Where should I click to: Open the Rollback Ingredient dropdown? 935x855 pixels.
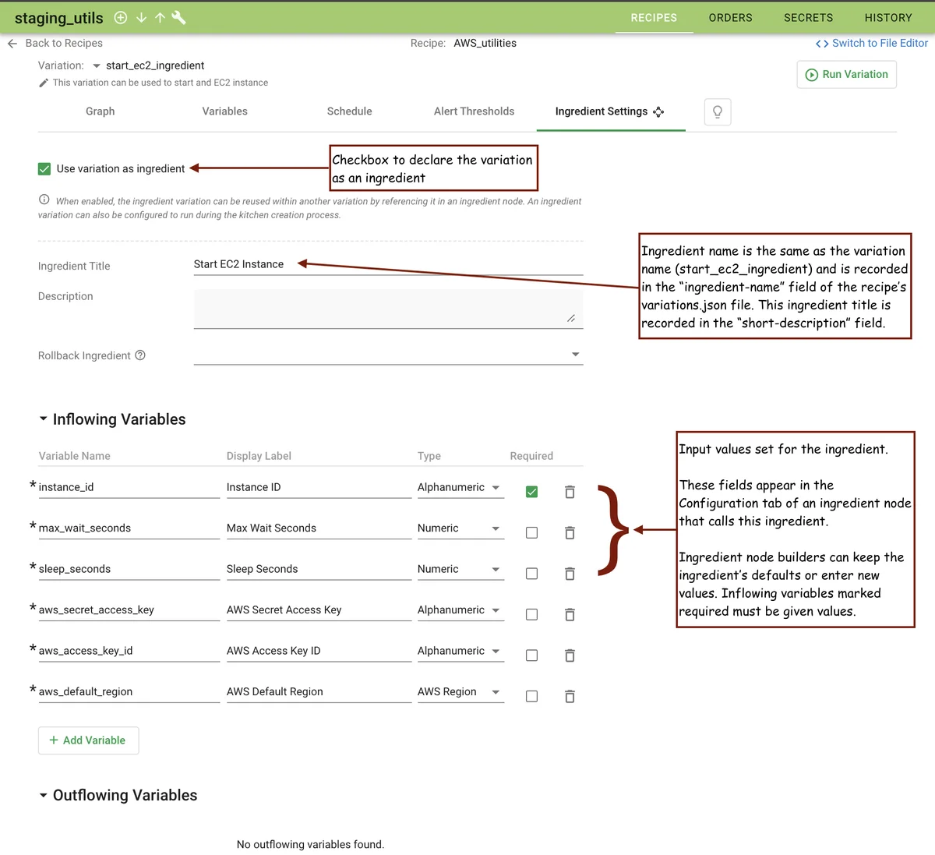(x=575, y=355)
